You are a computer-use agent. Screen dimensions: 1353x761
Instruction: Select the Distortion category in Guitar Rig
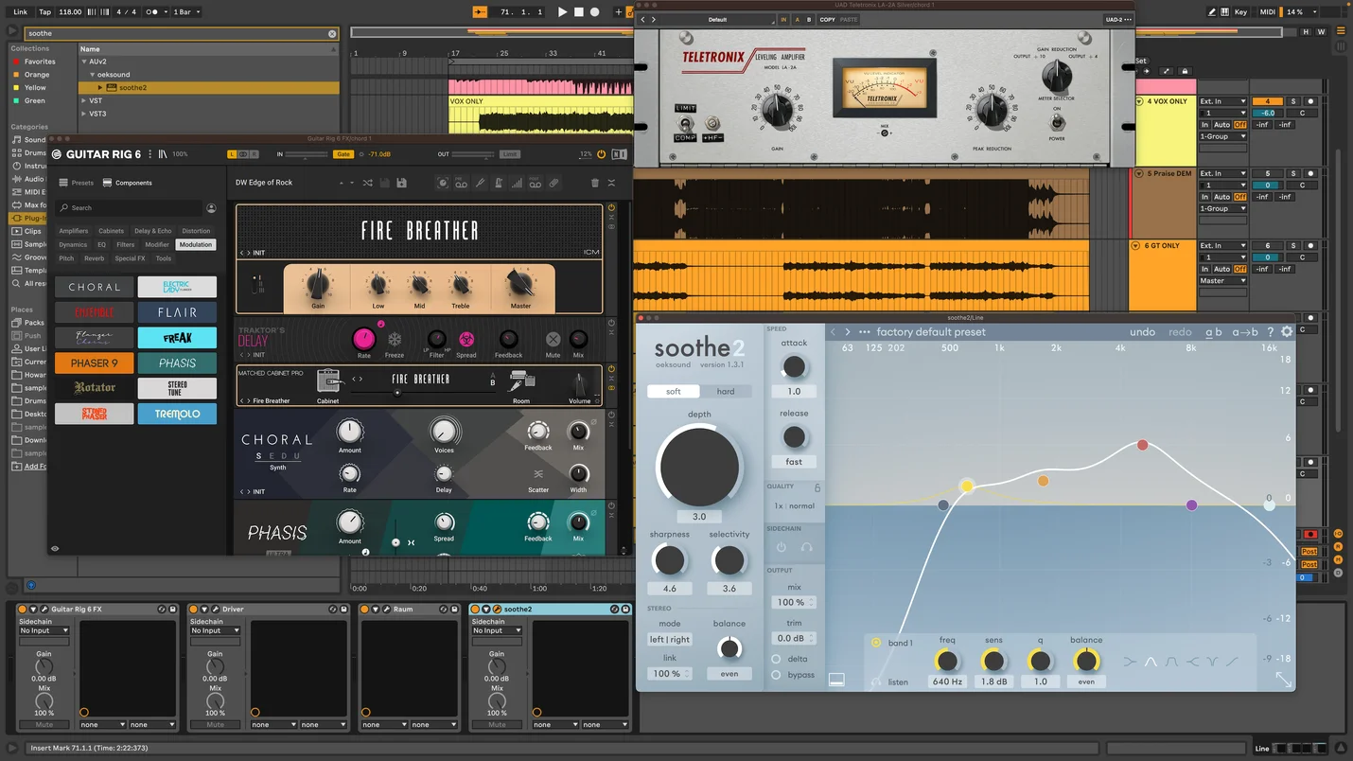196,231
